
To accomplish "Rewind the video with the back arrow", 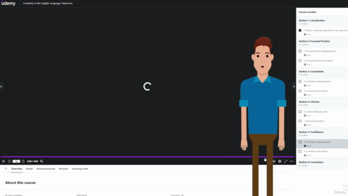I will [9, 161].
